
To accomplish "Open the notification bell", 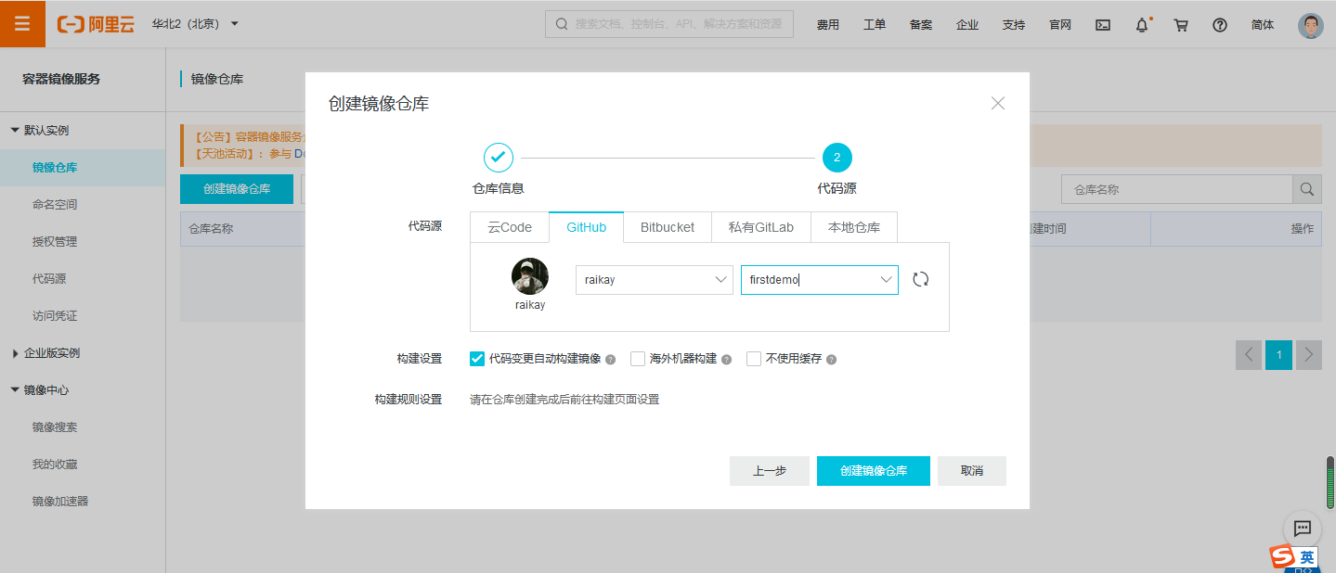I will pos(1142,25).
